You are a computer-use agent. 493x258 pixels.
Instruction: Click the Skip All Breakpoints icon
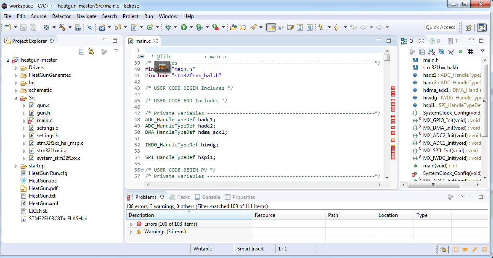pyautogui.click(x=90, y=28)
